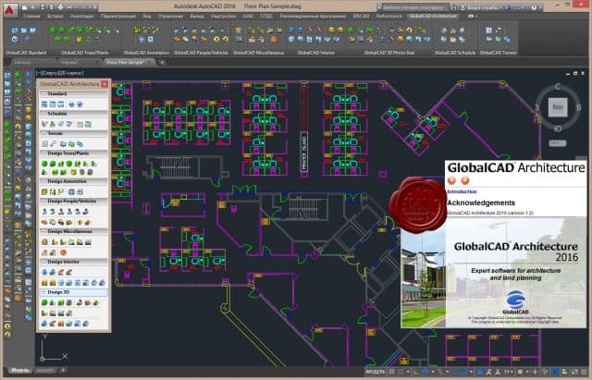Click the Introduction link in help window
Screen dimensions: 592x380
tap(461, 190)
